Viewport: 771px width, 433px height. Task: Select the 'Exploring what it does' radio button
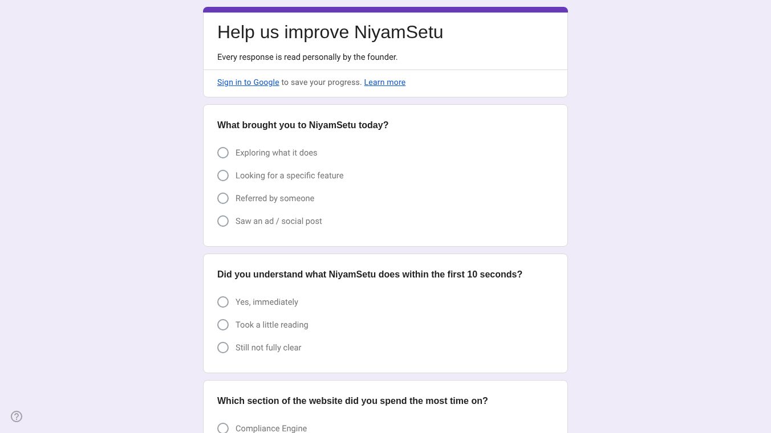[223, 153]
